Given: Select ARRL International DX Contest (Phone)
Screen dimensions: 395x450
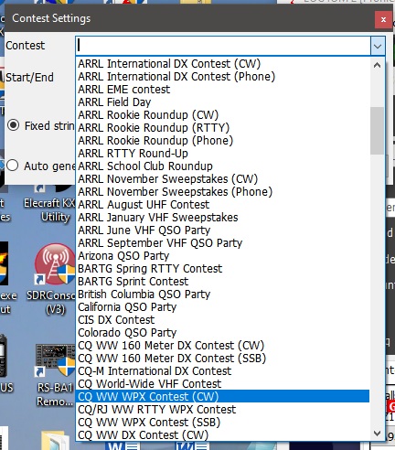Looking at the screenshot, I should (x=222, y=77).
